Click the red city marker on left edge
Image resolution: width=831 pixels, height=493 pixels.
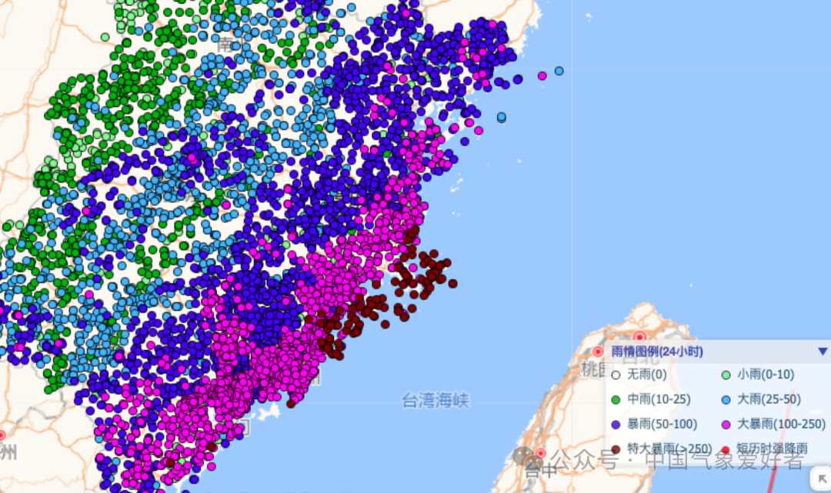coord(2,435)
